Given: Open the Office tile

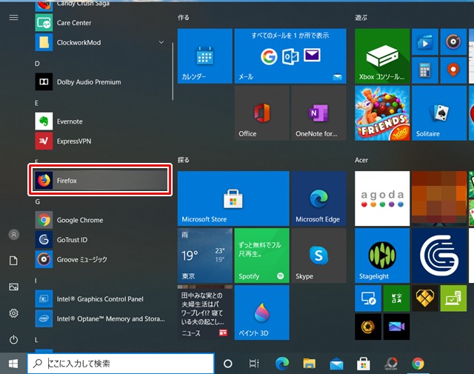Looking at the screenshot, I should (x=261, y=113).
